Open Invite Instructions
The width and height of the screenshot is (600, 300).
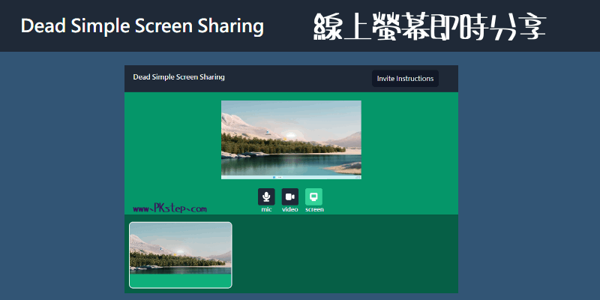pos(405,79)
